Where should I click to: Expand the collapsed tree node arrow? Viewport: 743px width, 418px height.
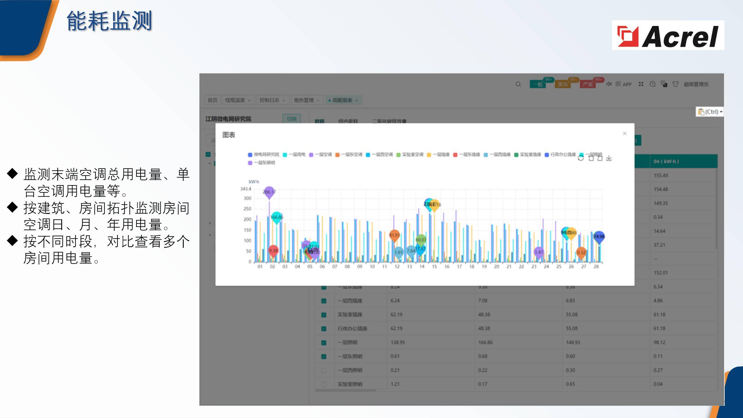point(210,223)
